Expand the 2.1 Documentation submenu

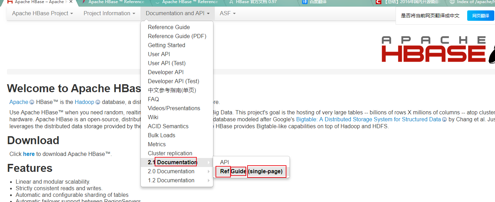177,162
